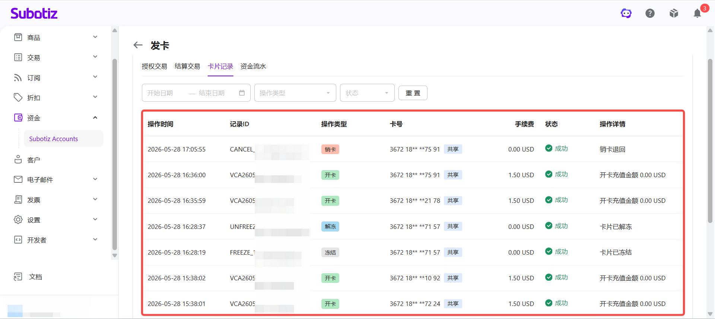Click success check icon in 卡片已冻结 row
Image resolution: width=715 pixels, height=319 pixels.
coord(549,251)
